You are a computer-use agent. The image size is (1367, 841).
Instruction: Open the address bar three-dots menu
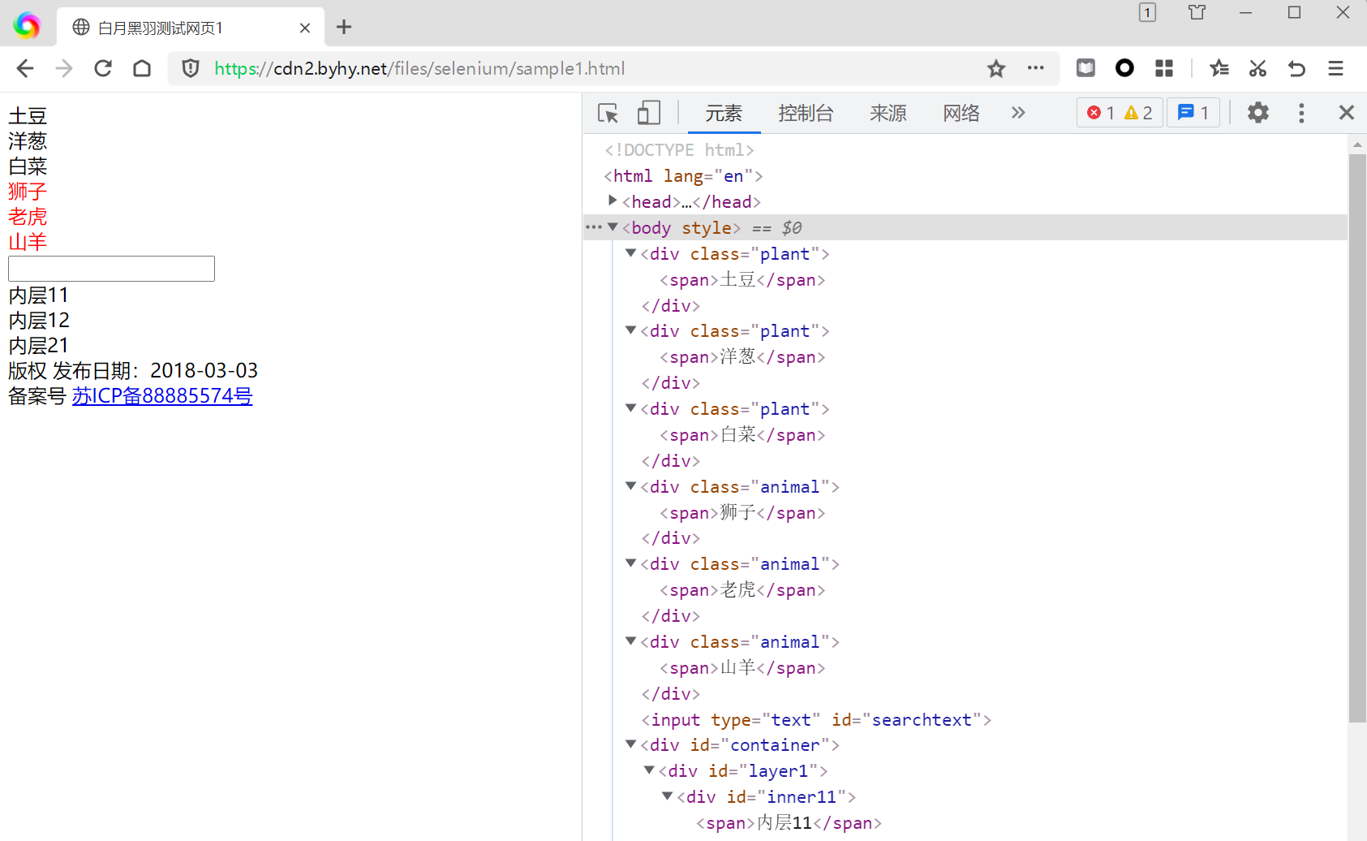point(1036,68)
